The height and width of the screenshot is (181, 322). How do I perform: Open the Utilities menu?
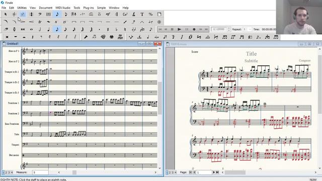(22, 8)
